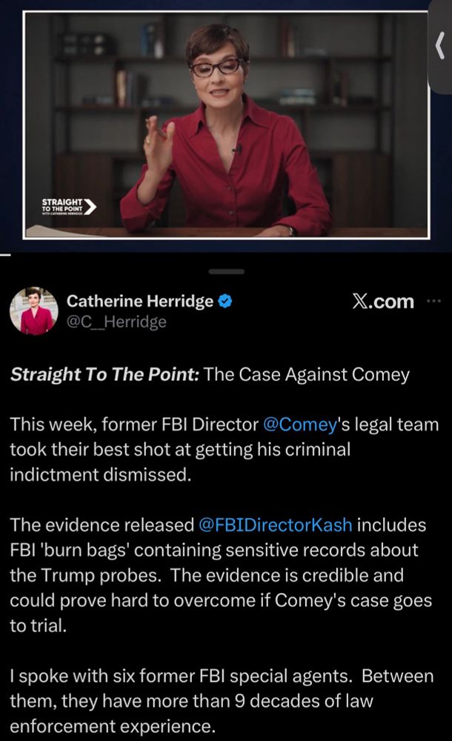Select the italic 'Straight To The Point:' heading
This screenshot has width=452, height=741.
point(104,374)
